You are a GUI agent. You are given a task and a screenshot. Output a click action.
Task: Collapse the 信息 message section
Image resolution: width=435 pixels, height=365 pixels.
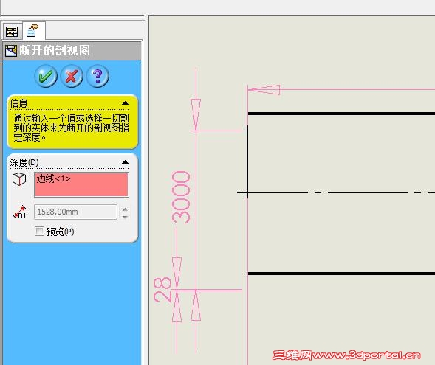point(125,103)
